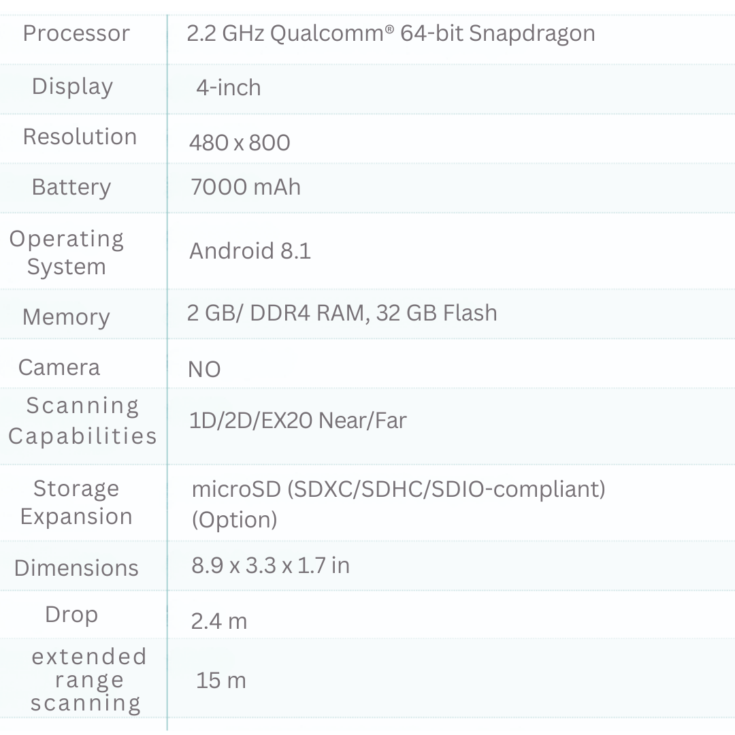Select the 4-inch display value
The image size is (735, 735).
pos(228,88)
